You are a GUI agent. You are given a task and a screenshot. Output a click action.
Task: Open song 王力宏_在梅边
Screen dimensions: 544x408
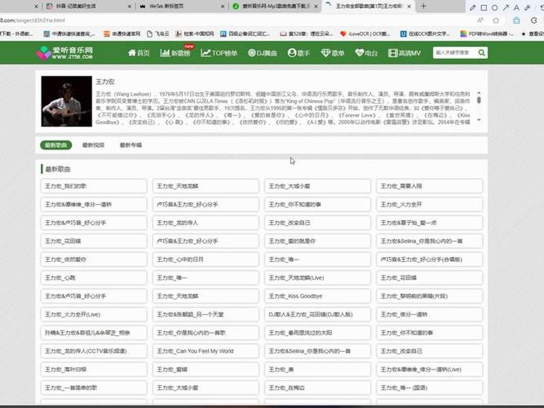tap(318, 388)
